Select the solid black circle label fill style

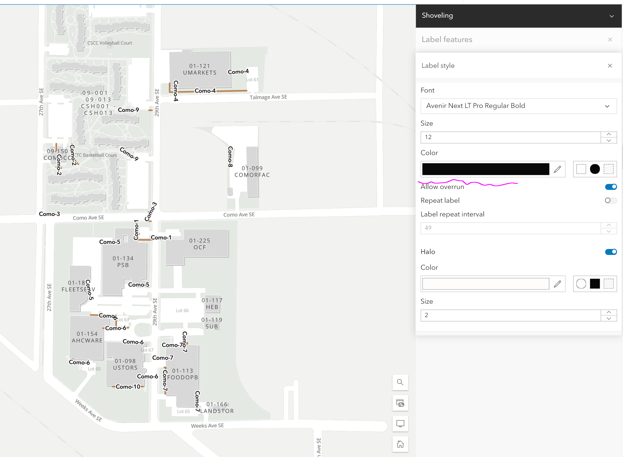click(595, 169)
